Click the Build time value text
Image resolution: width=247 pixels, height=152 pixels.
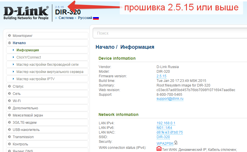(181, 81)
